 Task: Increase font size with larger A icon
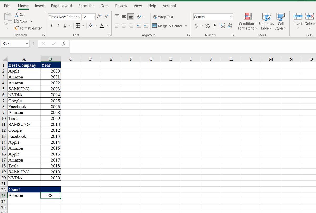100,17
